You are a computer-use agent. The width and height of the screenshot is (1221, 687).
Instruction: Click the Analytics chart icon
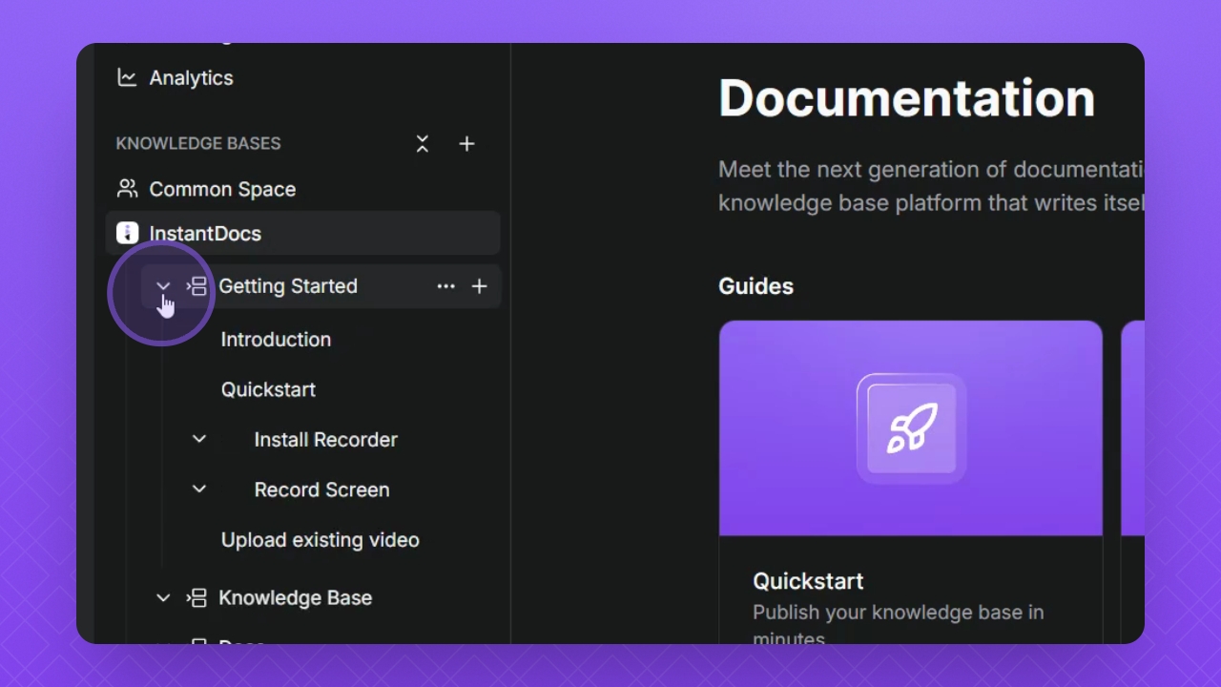[x=127, y=78]
